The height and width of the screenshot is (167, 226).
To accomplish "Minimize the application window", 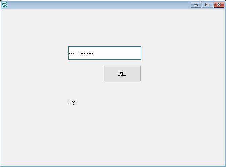I will click(x=196, y=5).
